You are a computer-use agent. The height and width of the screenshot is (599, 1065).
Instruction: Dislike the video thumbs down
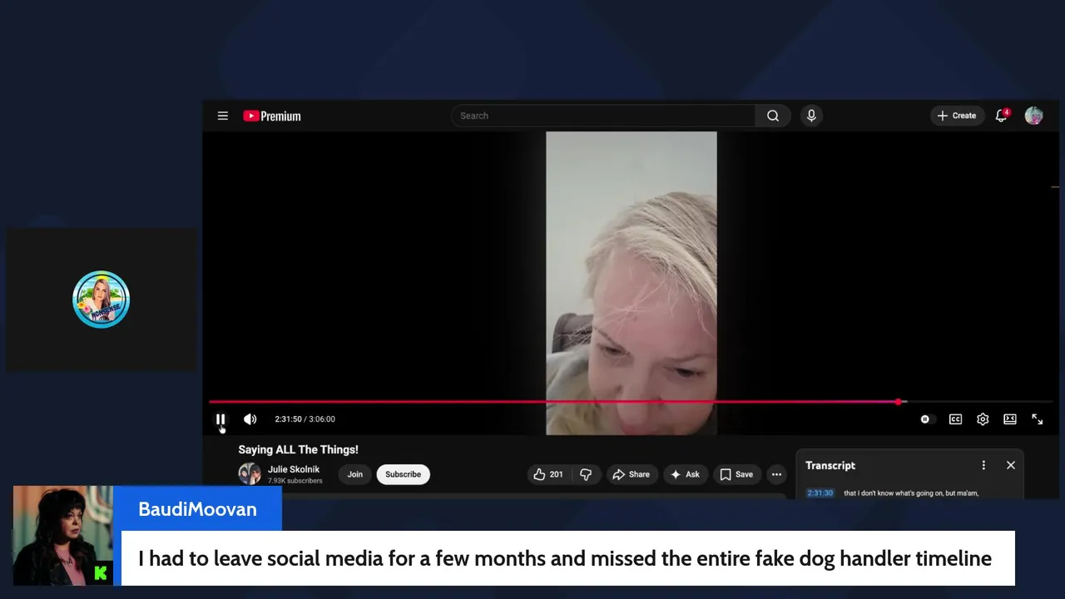click(x=586, y=474)
